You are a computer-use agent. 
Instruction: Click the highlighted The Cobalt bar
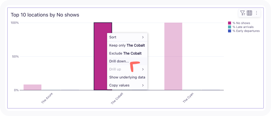[101, 56]
